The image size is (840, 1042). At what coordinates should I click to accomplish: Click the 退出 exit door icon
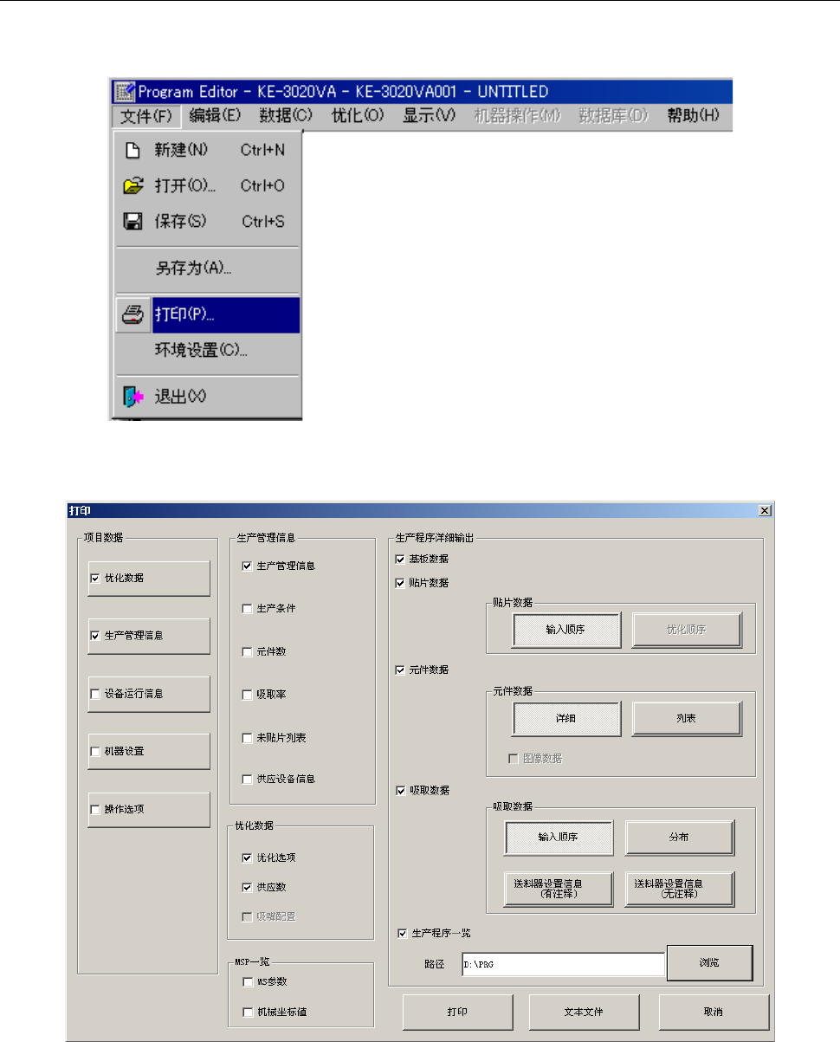pos(132,397)
